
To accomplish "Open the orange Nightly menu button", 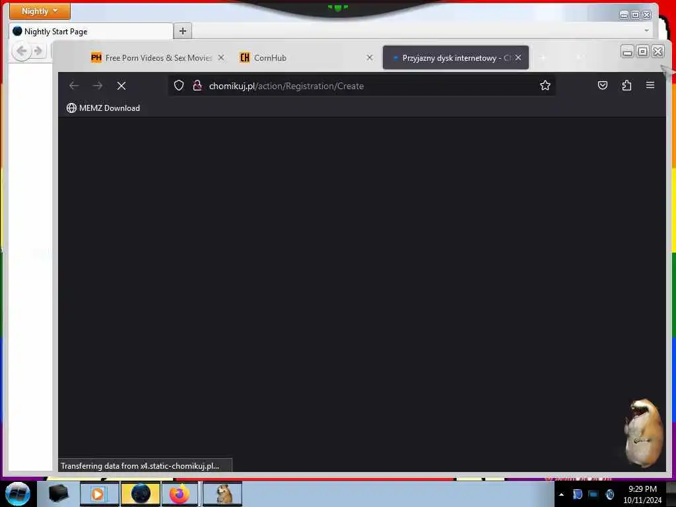I will click(40, 11).
